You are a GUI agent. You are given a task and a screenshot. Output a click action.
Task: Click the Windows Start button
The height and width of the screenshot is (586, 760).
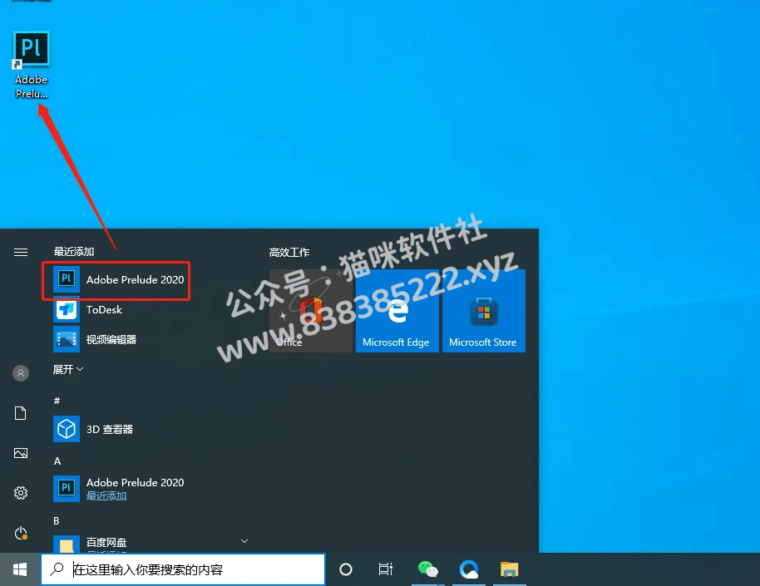pyautogui.click(x=20, y=569)
